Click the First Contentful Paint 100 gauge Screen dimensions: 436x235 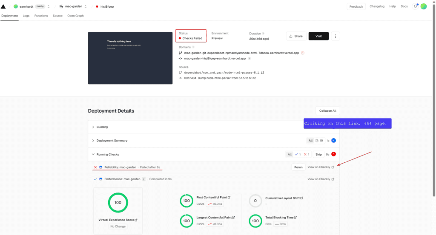click(x=186, y=201)
